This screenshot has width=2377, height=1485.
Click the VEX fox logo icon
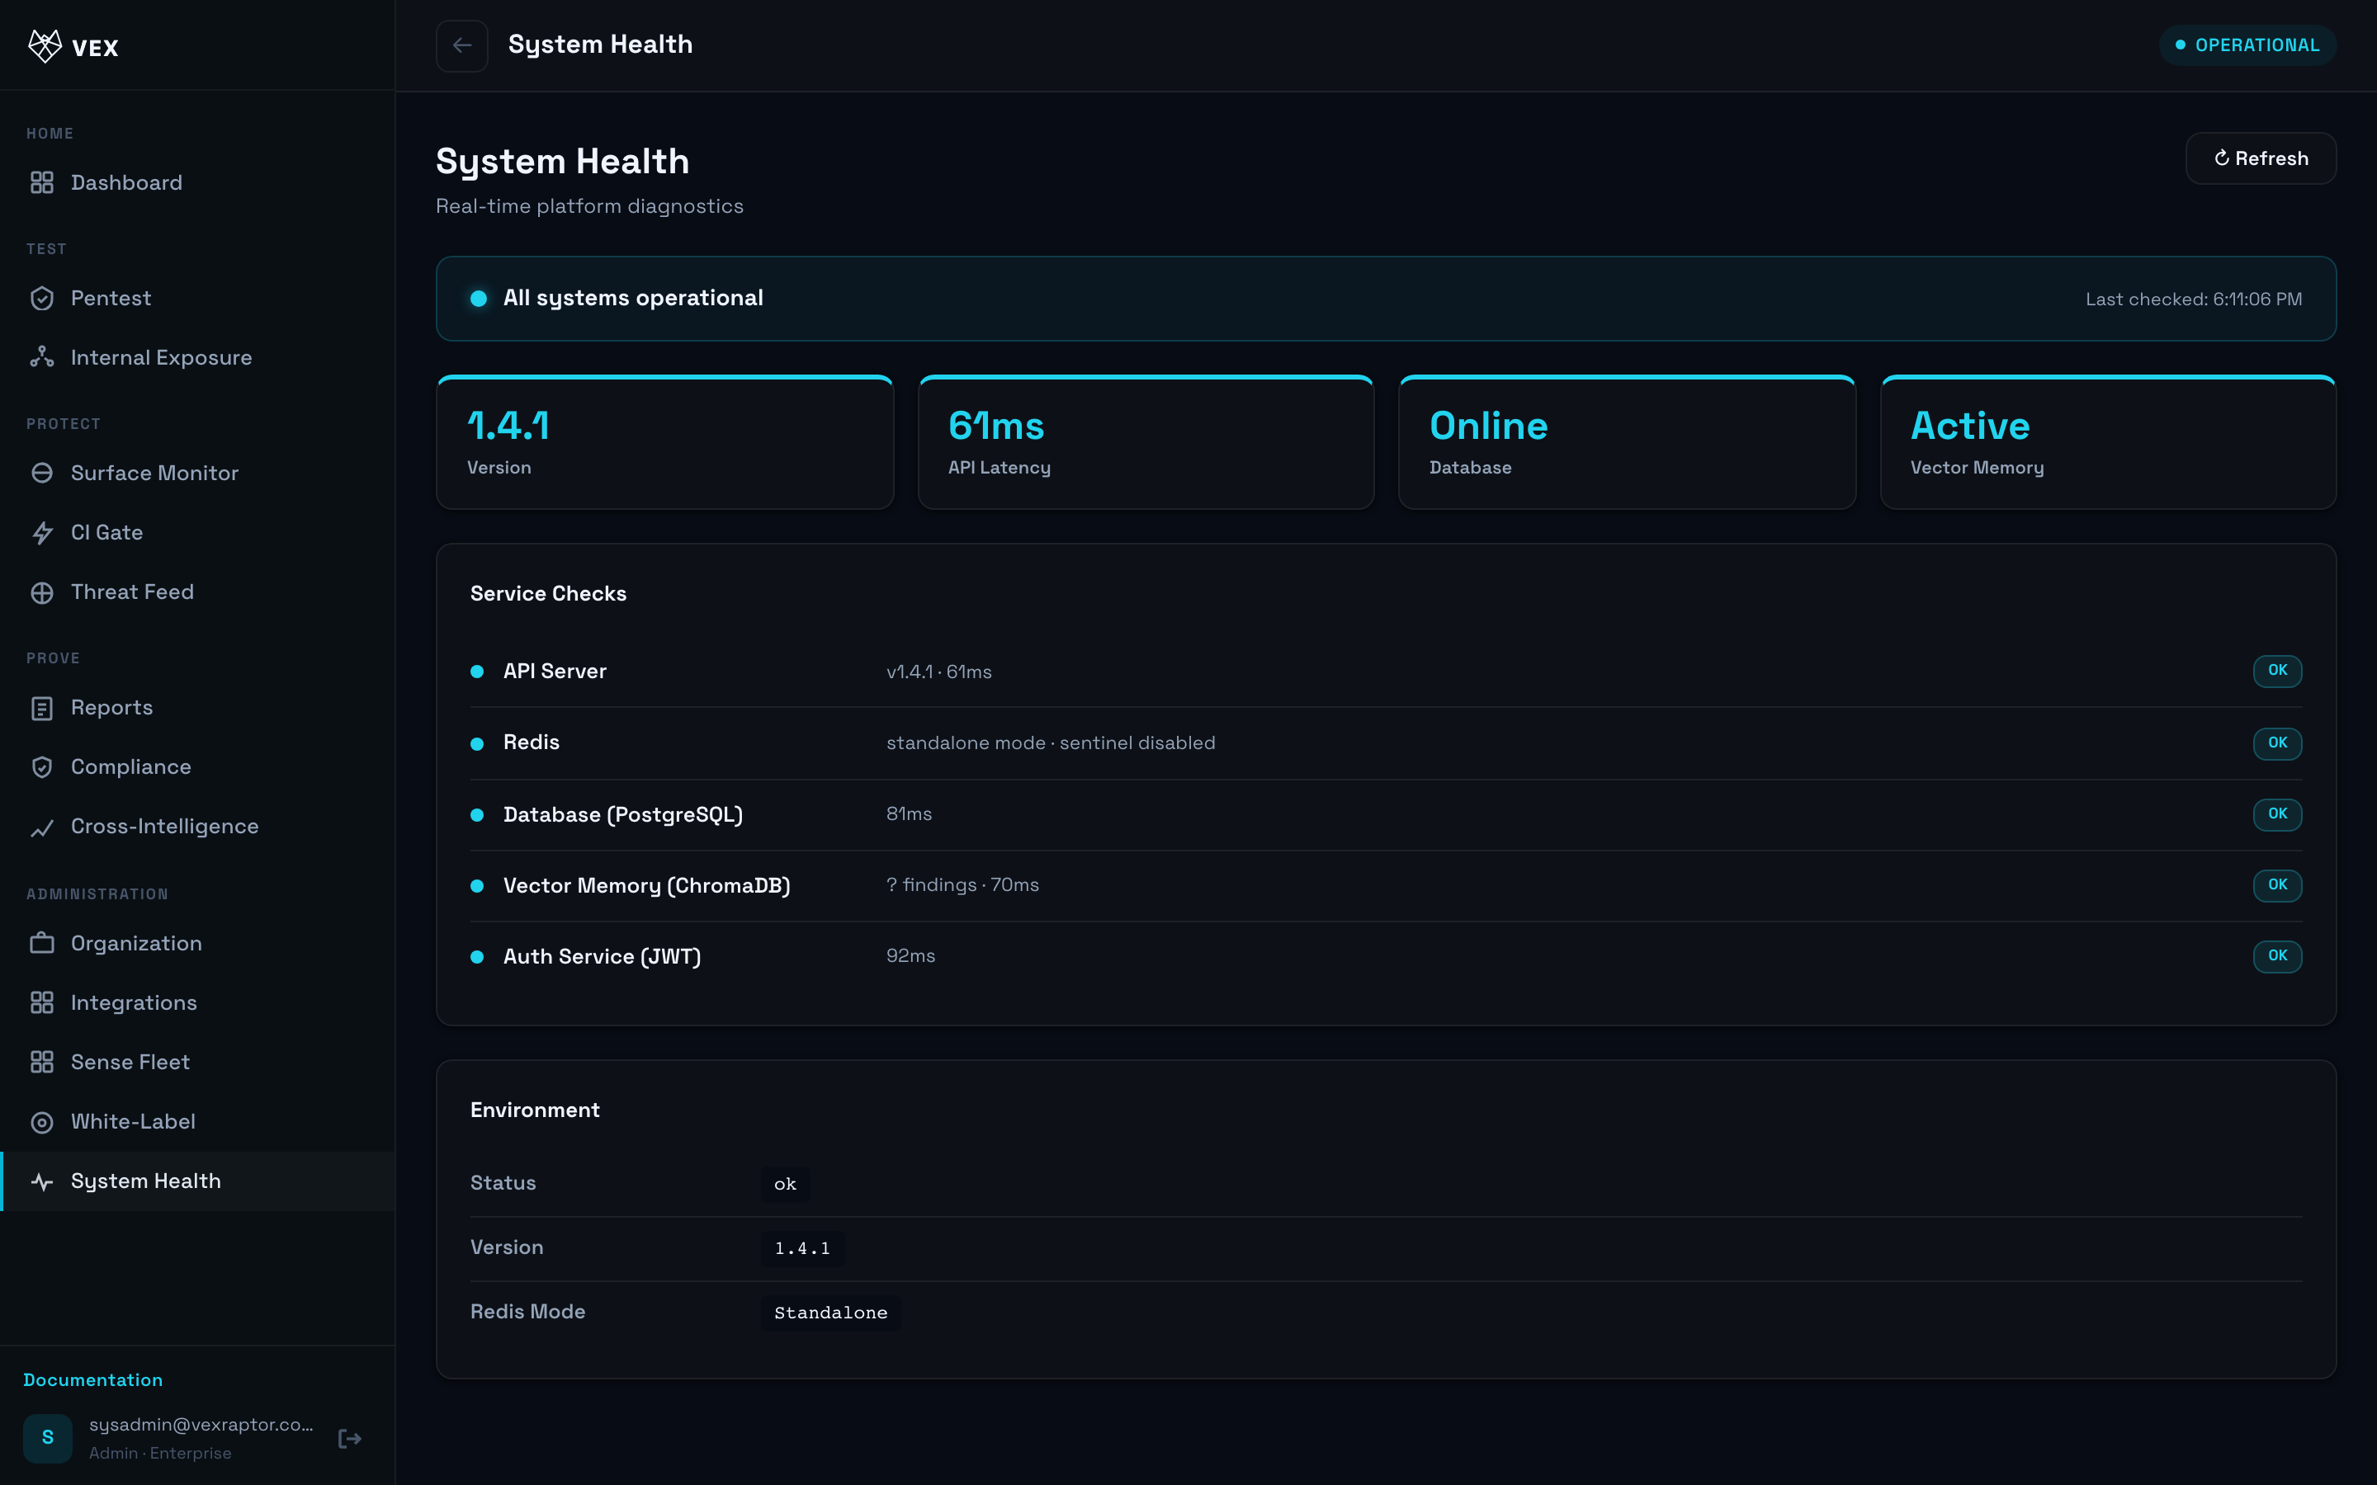(x=45, y=45)
